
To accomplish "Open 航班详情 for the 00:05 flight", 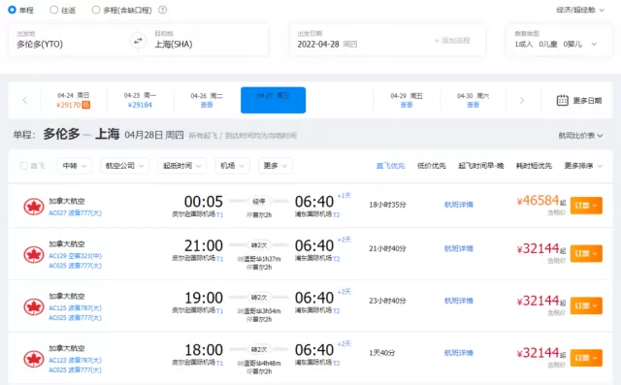I will [x=459, y=205].
